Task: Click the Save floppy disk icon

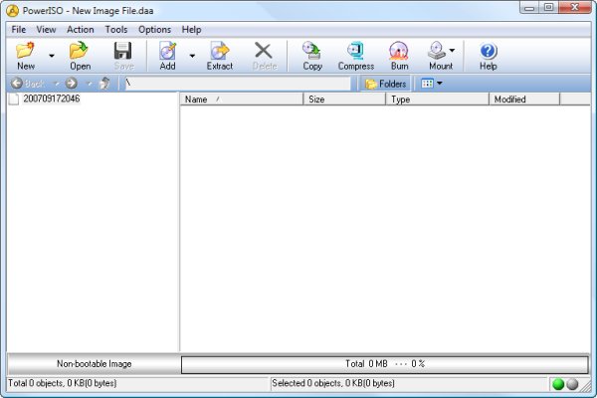Action: pyautogui.click(x=123, y=51)
